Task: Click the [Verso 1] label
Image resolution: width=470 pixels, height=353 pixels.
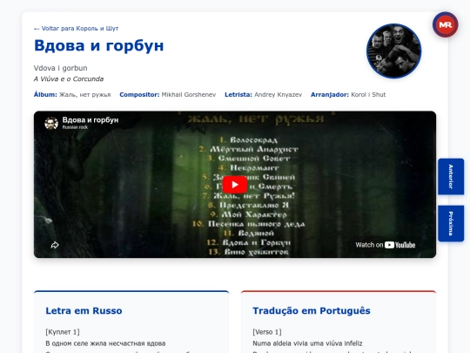Action: (267, 332)
